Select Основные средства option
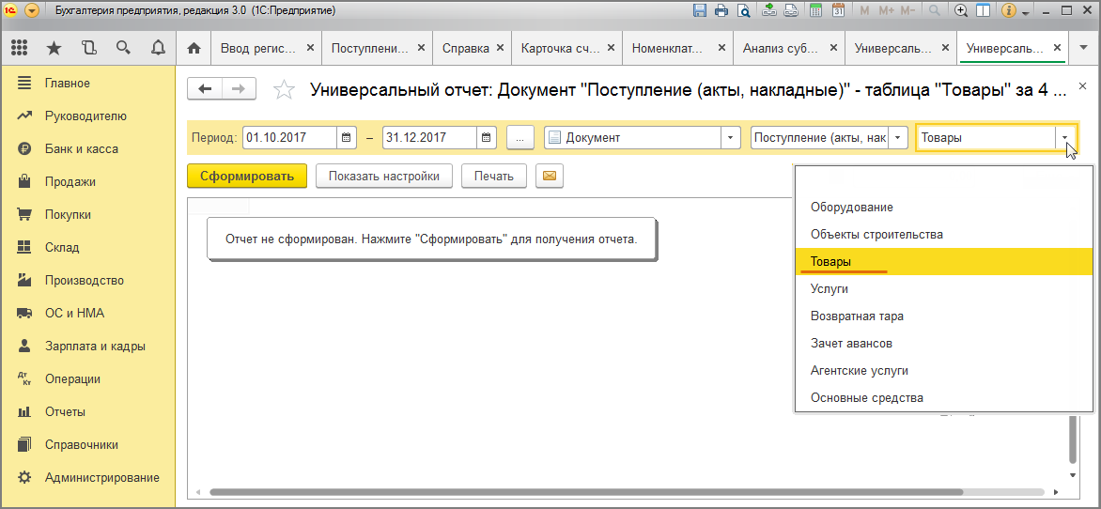1101x509 pixels. tap(944, 397)
